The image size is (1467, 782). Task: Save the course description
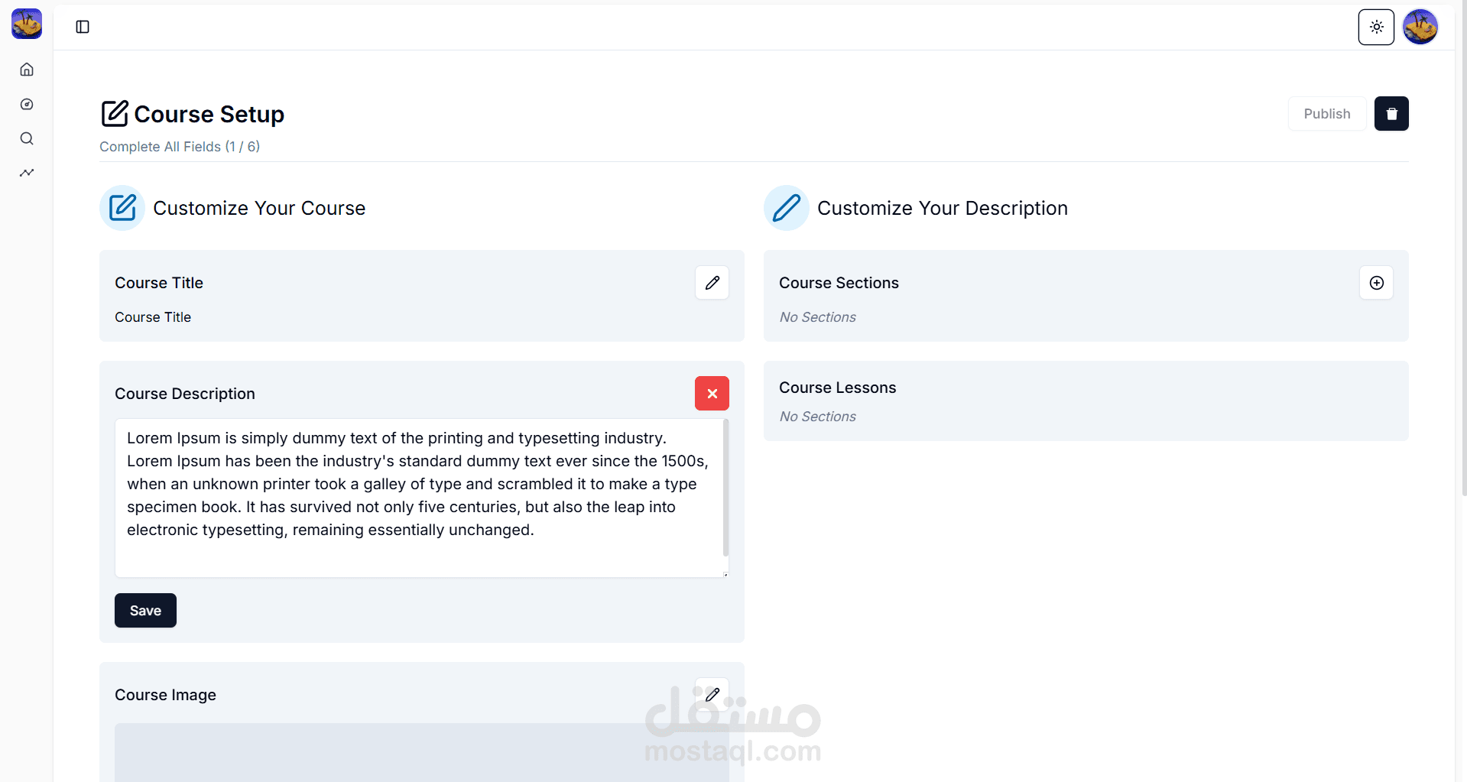click(x=145, y=611)
